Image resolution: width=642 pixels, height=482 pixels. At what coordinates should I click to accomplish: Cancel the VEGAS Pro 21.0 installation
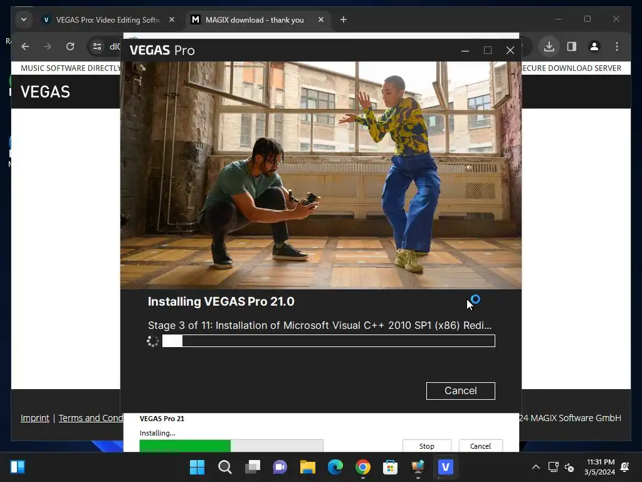[461, 390]
